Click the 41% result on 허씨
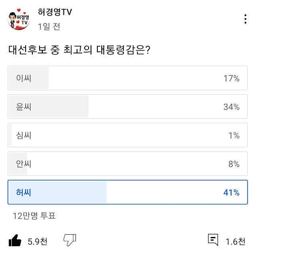The height and width of the screenshot is (255, 307). 231,193
